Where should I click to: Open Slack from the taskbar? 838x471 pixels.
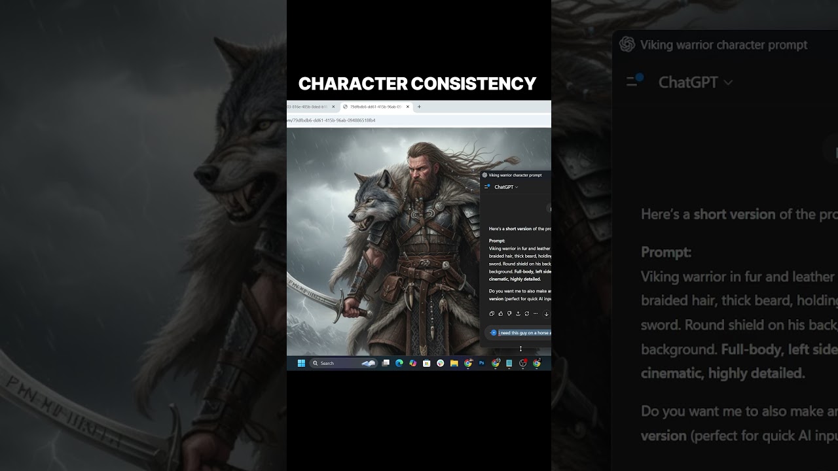click(440, 363)
